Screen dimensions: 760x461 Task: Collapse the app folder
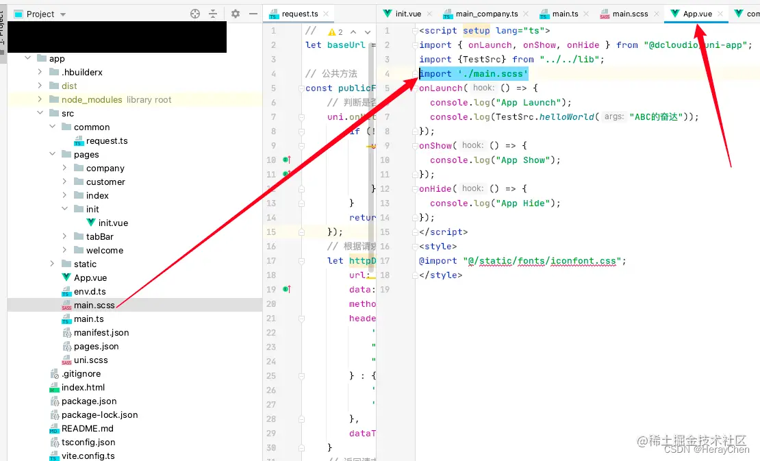coord(27,58)
